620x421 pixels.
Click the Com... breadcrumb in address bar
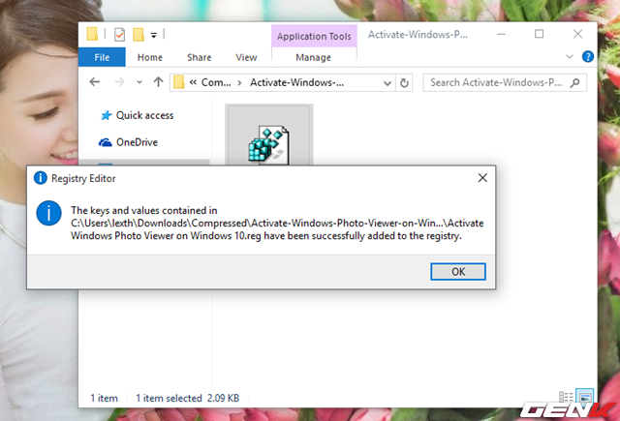216,82
